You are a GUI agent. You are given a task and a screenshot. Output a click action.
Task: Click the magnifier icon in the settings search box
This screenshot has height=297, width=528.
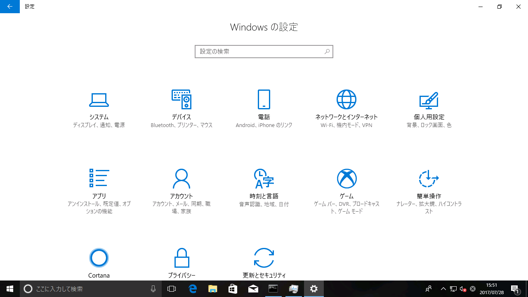[x=327, y=52]
